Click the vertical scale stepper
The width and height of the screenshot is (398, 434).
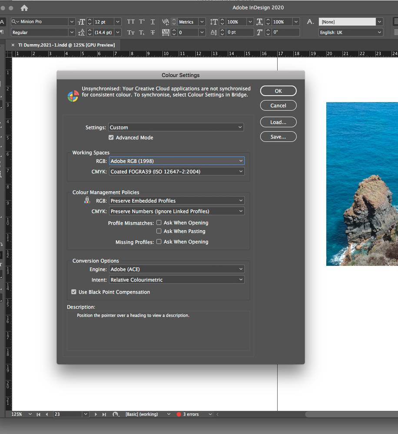click(222, 22)
